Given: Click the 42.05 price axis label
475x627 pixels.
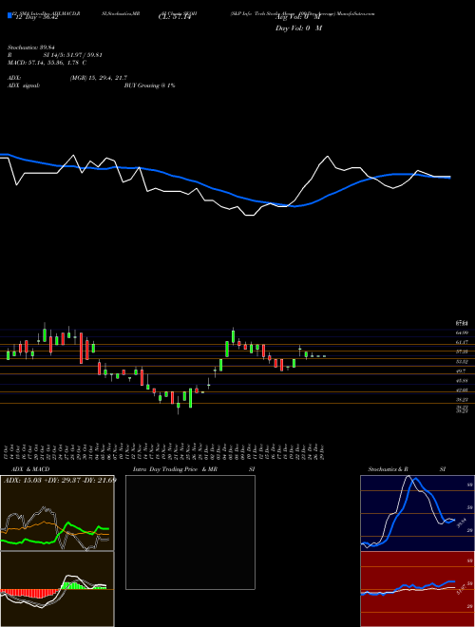Looking at the screenshot, I should 462,390.
